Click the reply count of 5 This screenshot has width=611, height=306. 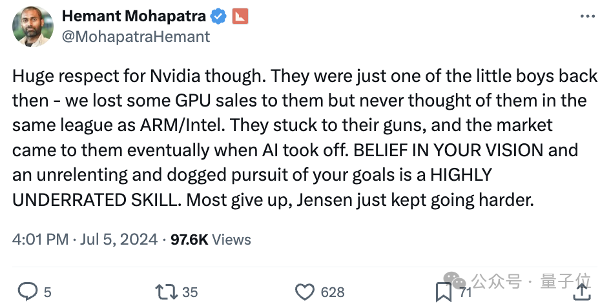click(x=47, y=292)
